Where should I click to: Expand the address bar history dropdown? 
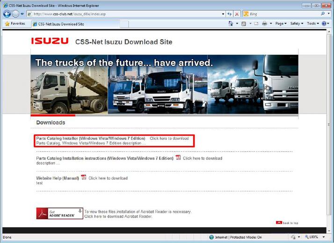[223, 14]
